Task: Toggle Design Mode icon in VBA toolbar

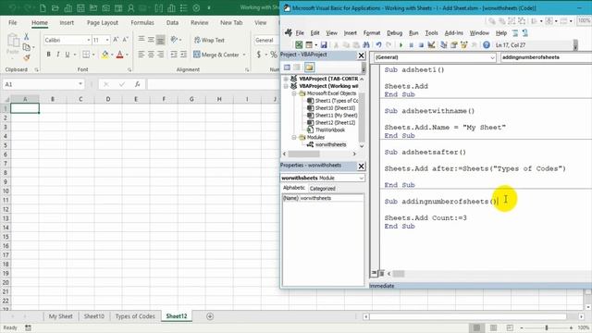Action: pyautogui.click(x=431, y=45)
